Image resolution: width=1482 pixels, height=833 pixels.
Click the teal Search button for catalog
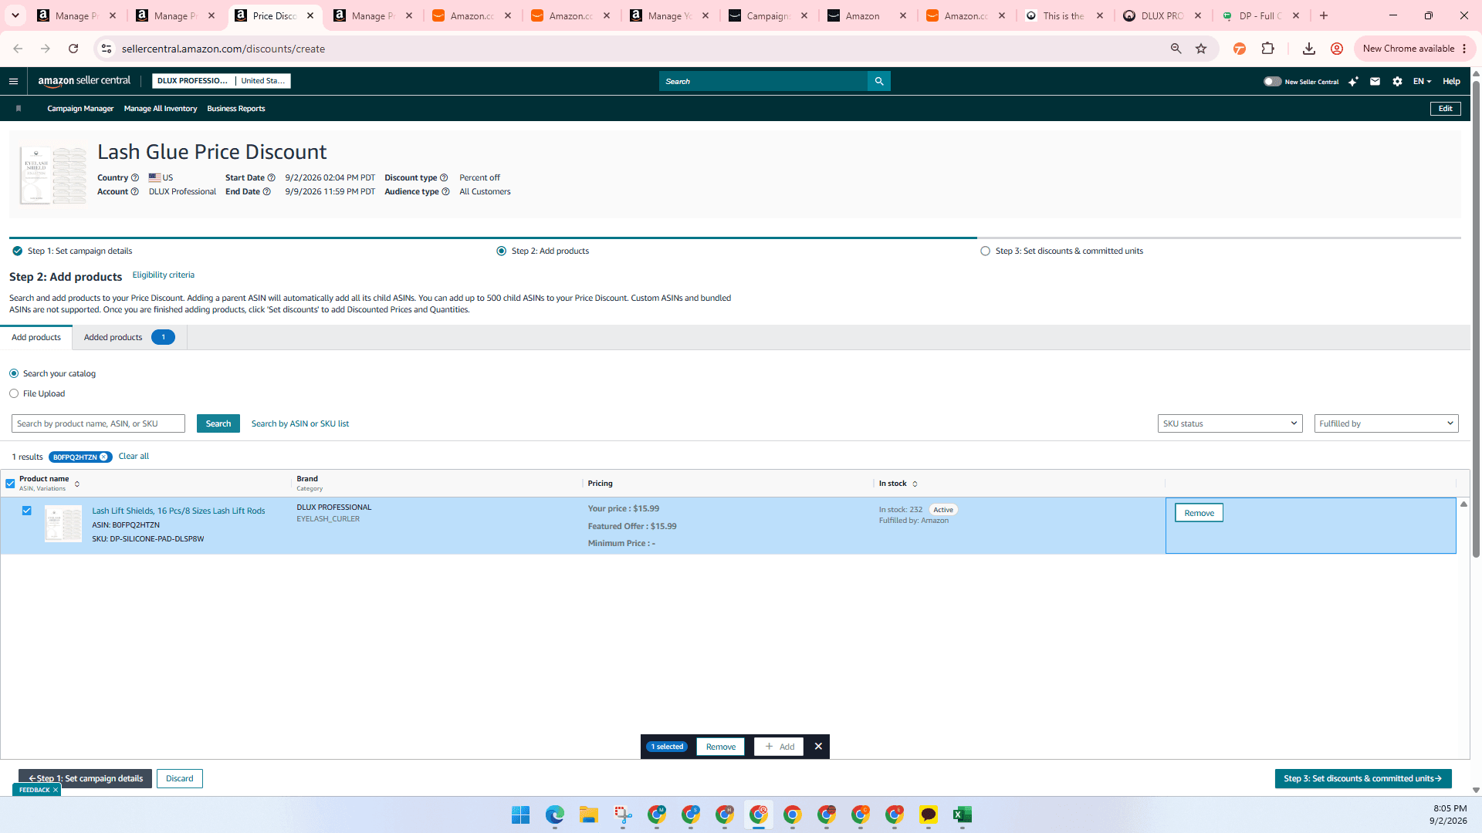pos(218,423)
